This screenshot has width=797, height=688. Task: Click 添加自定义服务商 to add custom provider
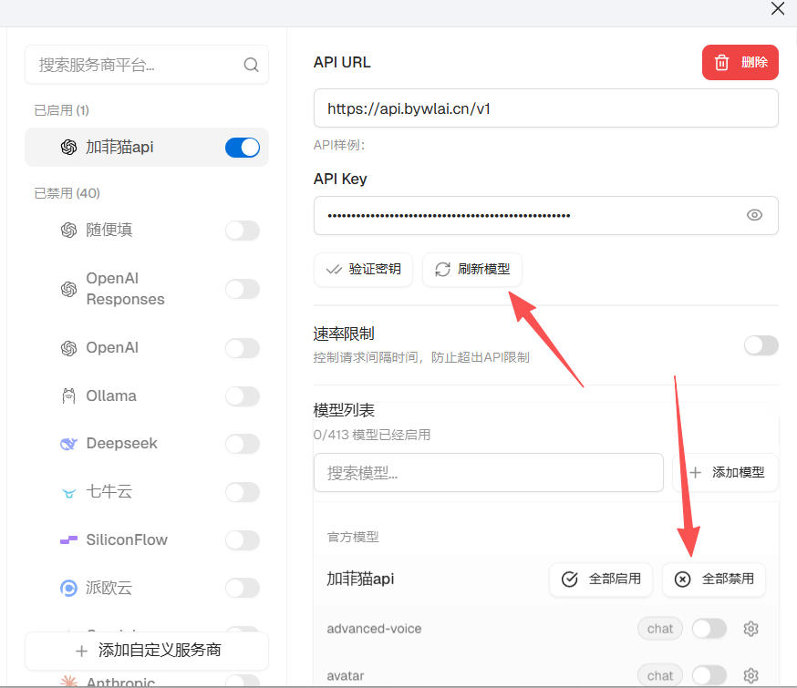pos(146,651)
